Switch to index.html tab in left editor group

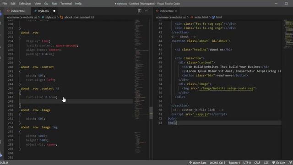17,11
